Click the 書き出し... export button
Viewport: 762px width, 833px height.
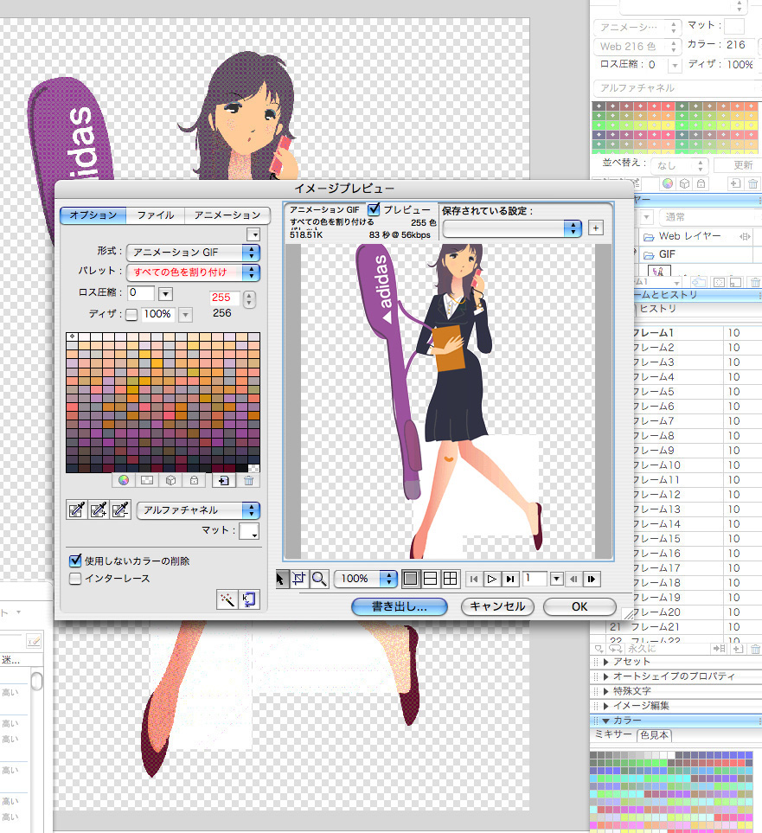(x=399, y=606)
